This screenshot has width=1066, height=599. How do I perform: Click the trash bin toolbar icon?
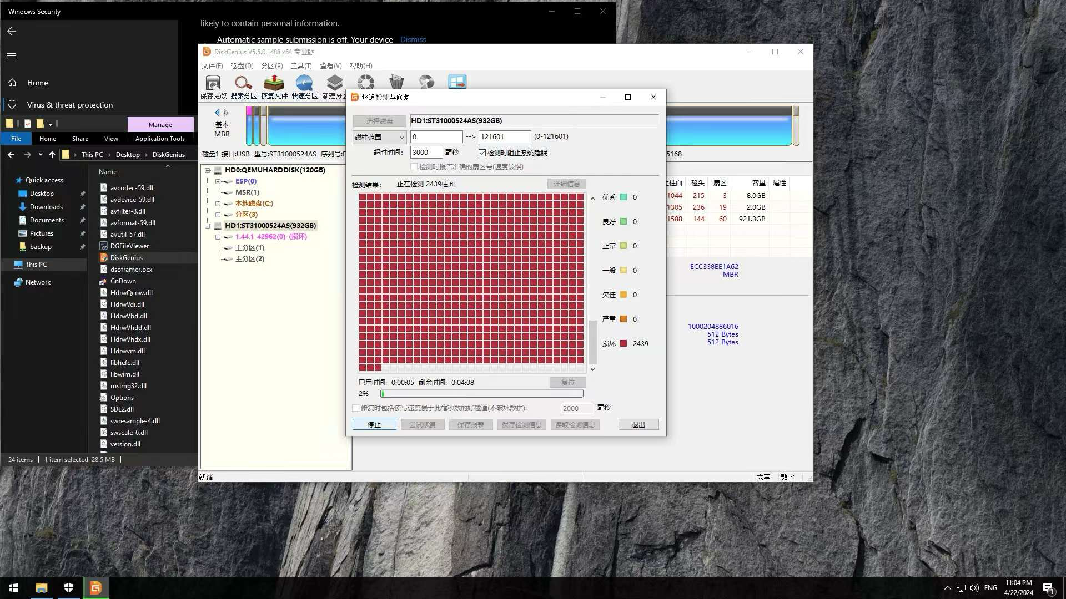tap(396, 82)
